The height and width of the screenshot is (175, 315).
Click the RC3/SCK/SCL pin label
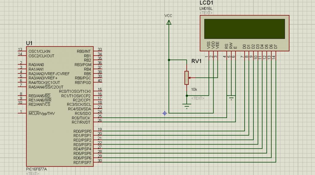pyautogui.click(x=79, y=105)
